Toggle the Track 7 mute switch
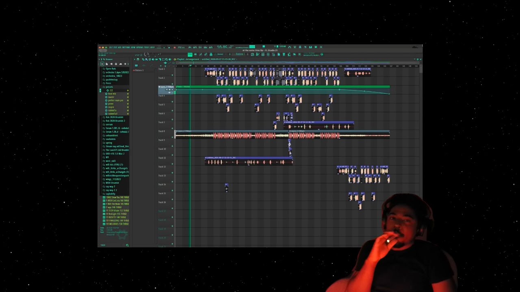Viewport: 520px width, 292px height. pyautogui.click(x=172, y=129)
